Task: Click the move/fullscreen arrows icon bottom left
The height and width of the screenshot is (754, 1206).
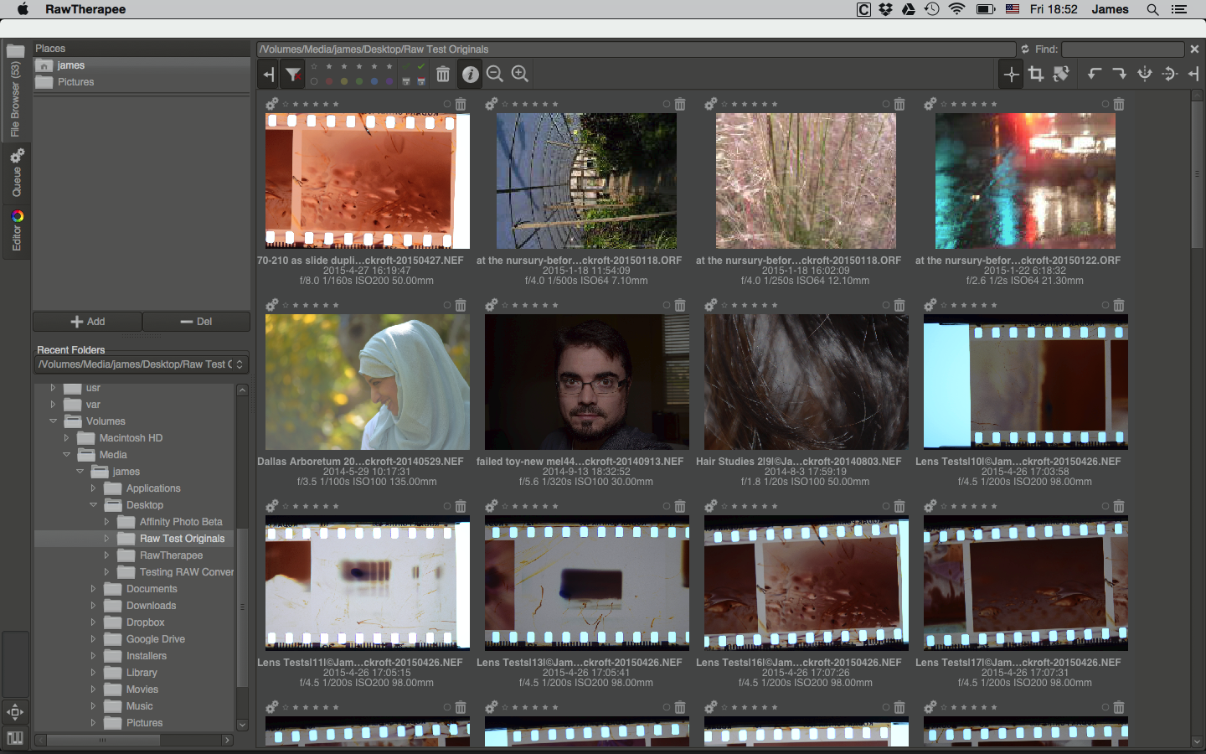Action: (x=15, y=712)
